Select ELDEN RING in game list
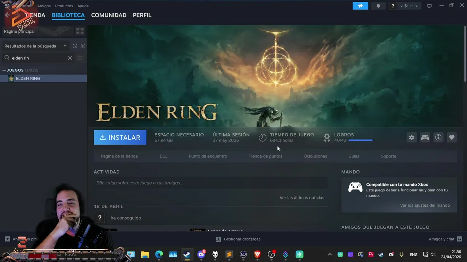Image resolution: width=467 pixels, height=262 pixels. point(43,78)
